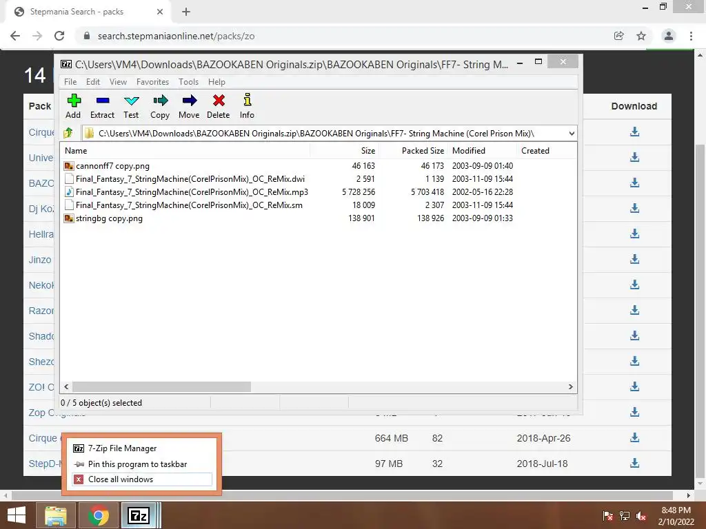
Task: Close the Stepmania Search tab
Action: [160, 12]
